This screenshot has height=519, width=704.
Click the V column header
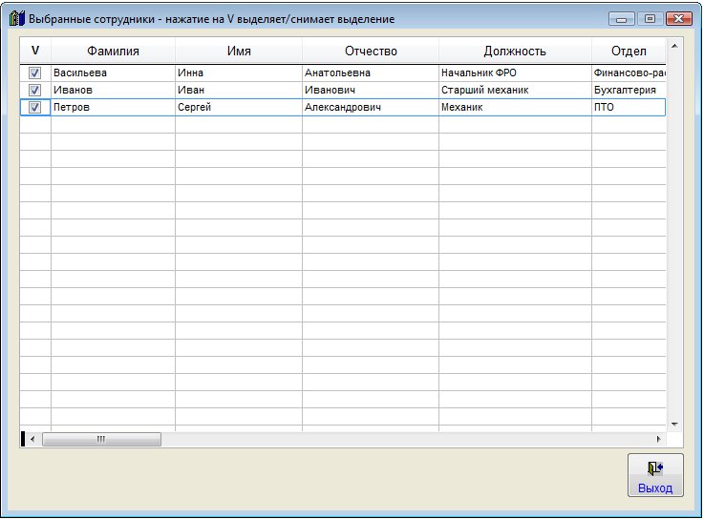pos(35,51)
